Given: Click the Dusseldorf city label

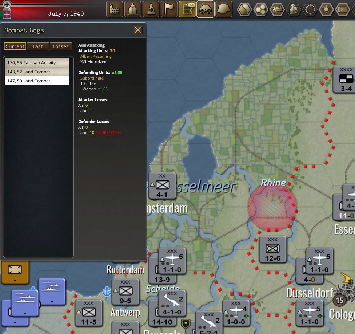Looking at the screenshot, I should click(310, 293).
